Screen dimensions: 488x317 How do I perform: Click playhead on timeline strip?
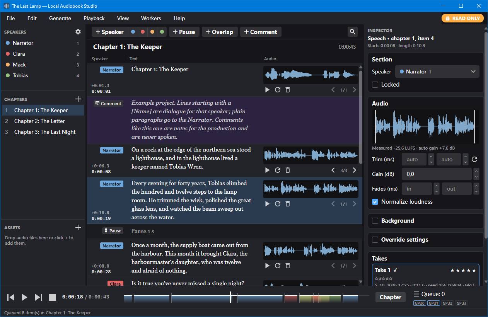click(x=230, y=297)
